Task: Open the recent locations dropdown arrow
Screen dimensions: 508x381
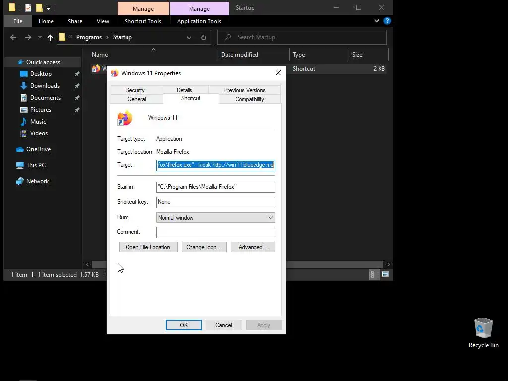Action: point(40,37)
